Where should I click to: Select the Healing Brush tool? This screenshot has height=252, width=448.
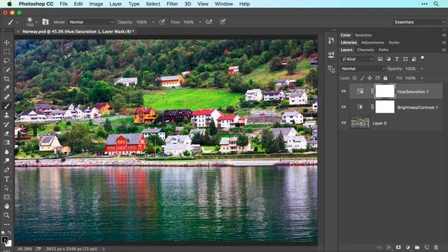6,97
